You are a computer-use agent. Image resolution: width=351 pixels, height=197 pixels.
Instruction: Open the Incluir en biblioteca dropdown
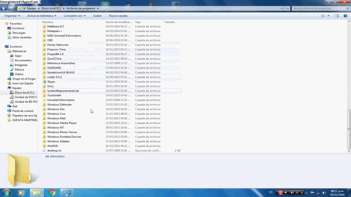(42, 16)
